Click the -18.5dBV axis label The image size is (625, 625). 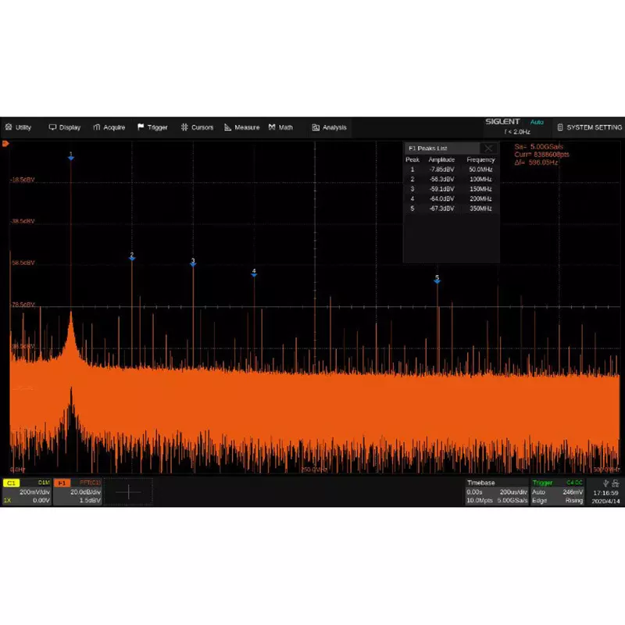click(23, 180)
